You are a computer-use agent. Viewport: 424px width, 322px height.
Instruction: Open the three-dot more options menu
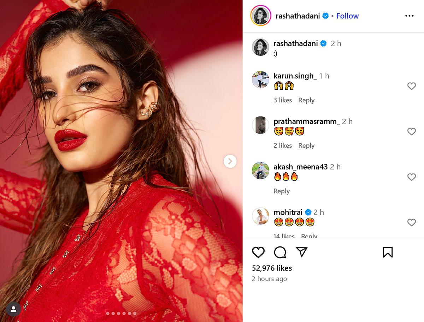pos(409,16)
